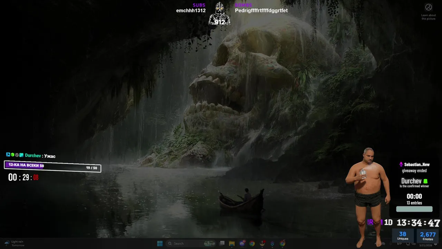Screen dimensions: 442x249
Task: Open the blue diamond-shaped taskbar app
Action: 272,243
